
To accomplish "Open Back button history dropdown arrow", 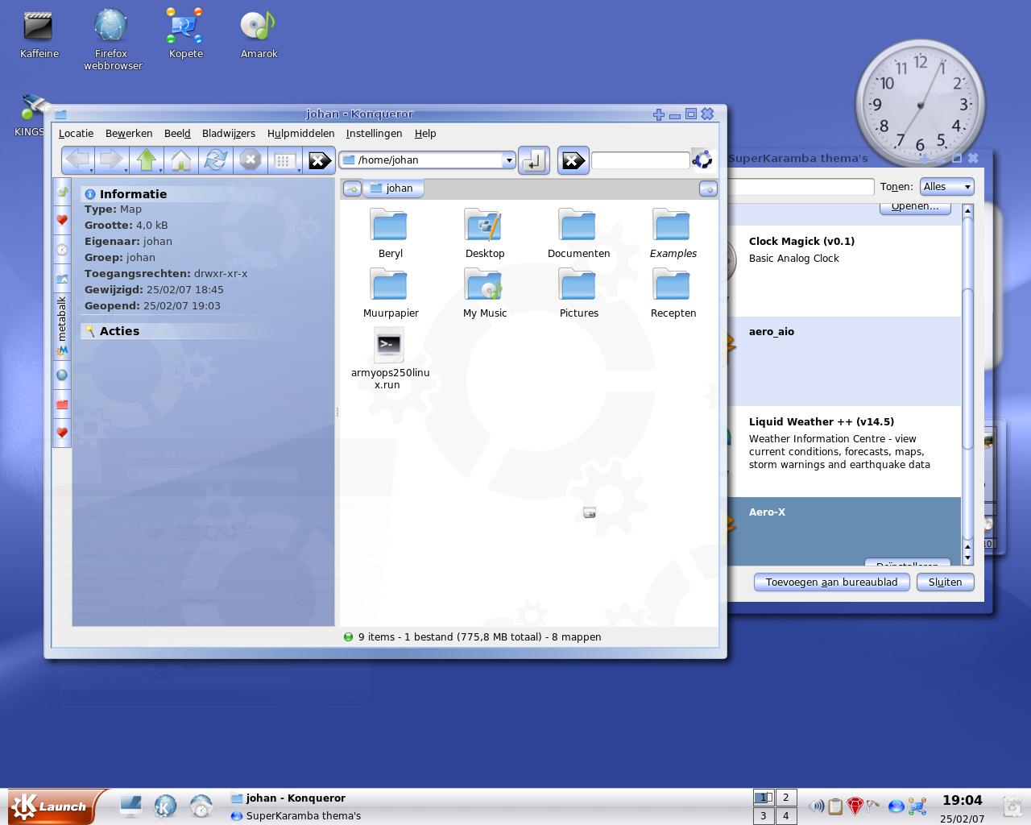I will tap(92, 170).
